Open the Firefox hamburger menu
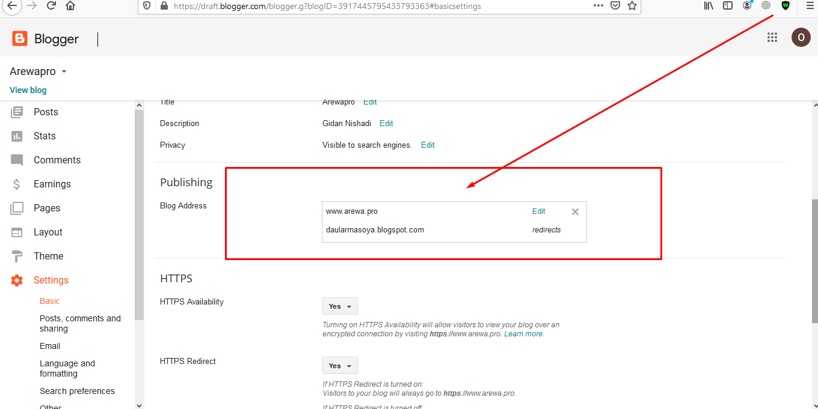This screenshot has height=409, width=818. coord(810,5)
